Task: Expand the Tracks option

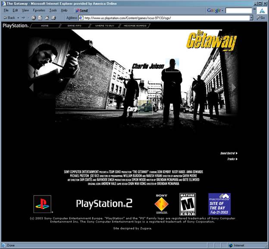Action: 232,159
